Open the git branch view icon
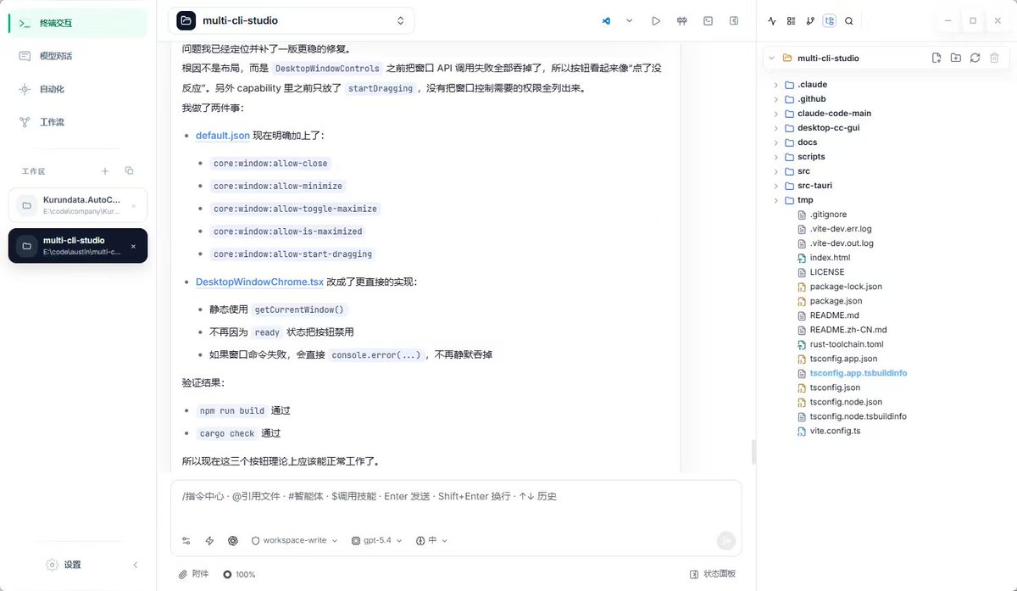This screenshot has height=591, width=1017. coord(810,21)
